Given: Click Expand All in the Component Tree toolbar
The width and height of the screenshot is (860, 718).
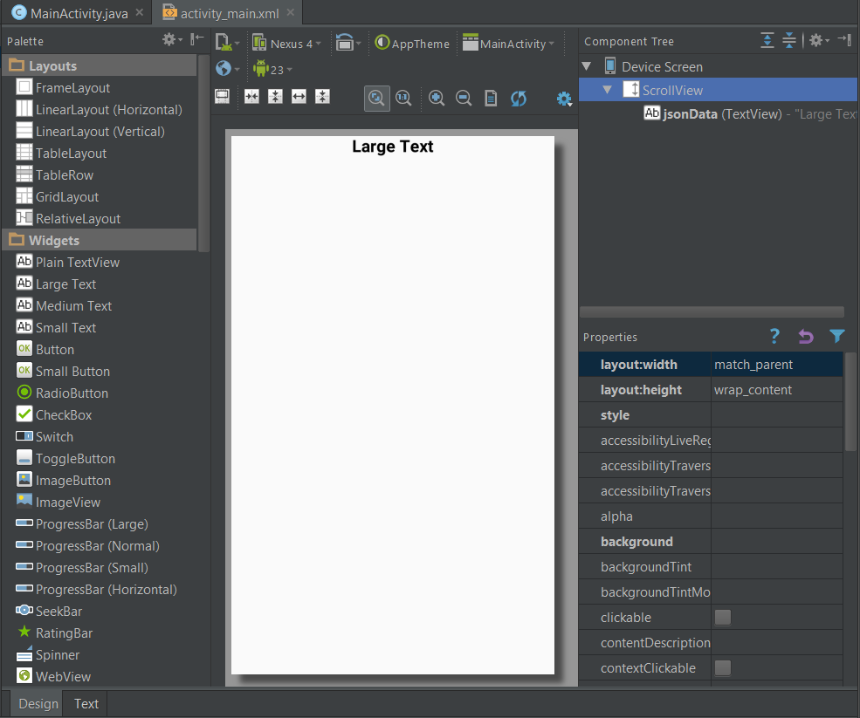Looking at the screenshot, I should pos(767,41).
